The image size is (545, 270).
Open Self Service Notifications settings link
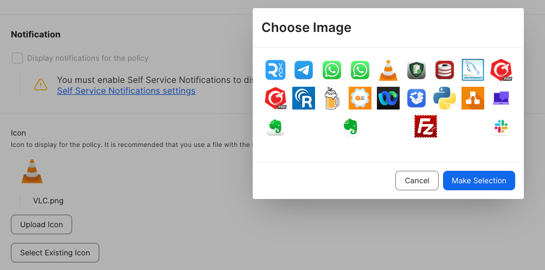pos(126,91)
